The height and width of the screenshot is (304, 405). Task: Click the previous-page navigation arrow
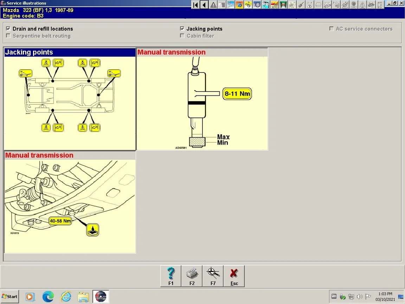pos(204,5)
